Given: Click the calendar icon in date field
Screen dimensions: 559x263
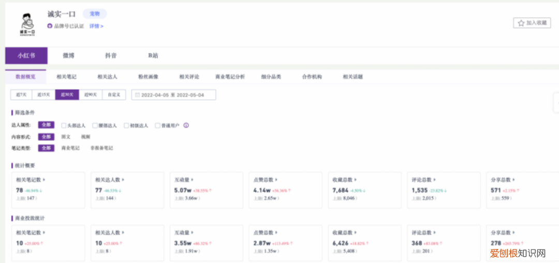Looking at the screenshot, I should point(137,95).
